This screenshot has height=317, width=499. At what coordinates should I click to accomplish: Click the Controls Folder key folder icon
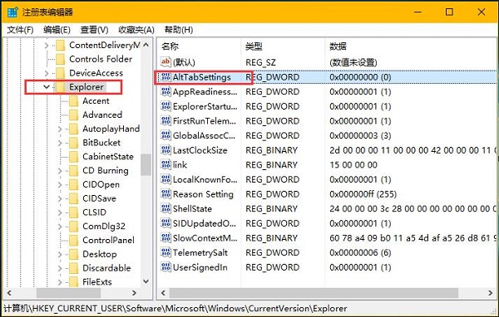(60, 59)
